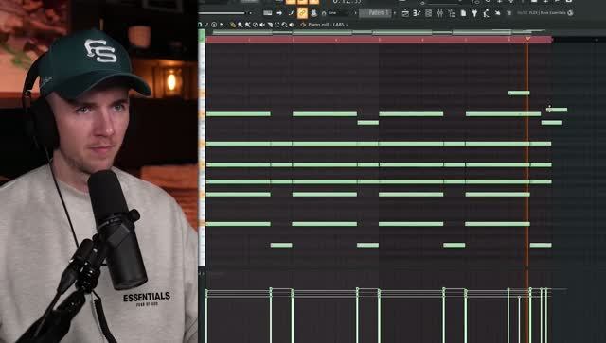Select the Mute tool speaker icon

262,25
